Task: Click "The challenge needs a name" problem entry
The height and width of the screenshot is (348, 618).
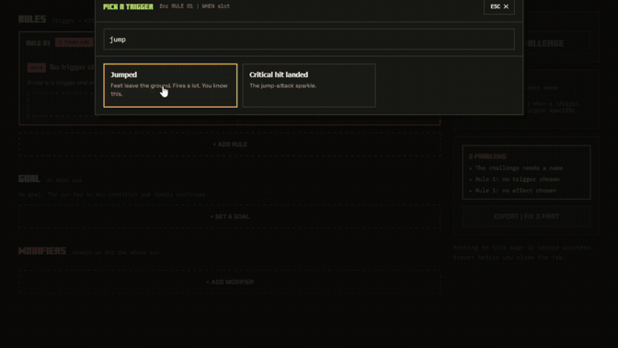Action: tap(519, 168)
